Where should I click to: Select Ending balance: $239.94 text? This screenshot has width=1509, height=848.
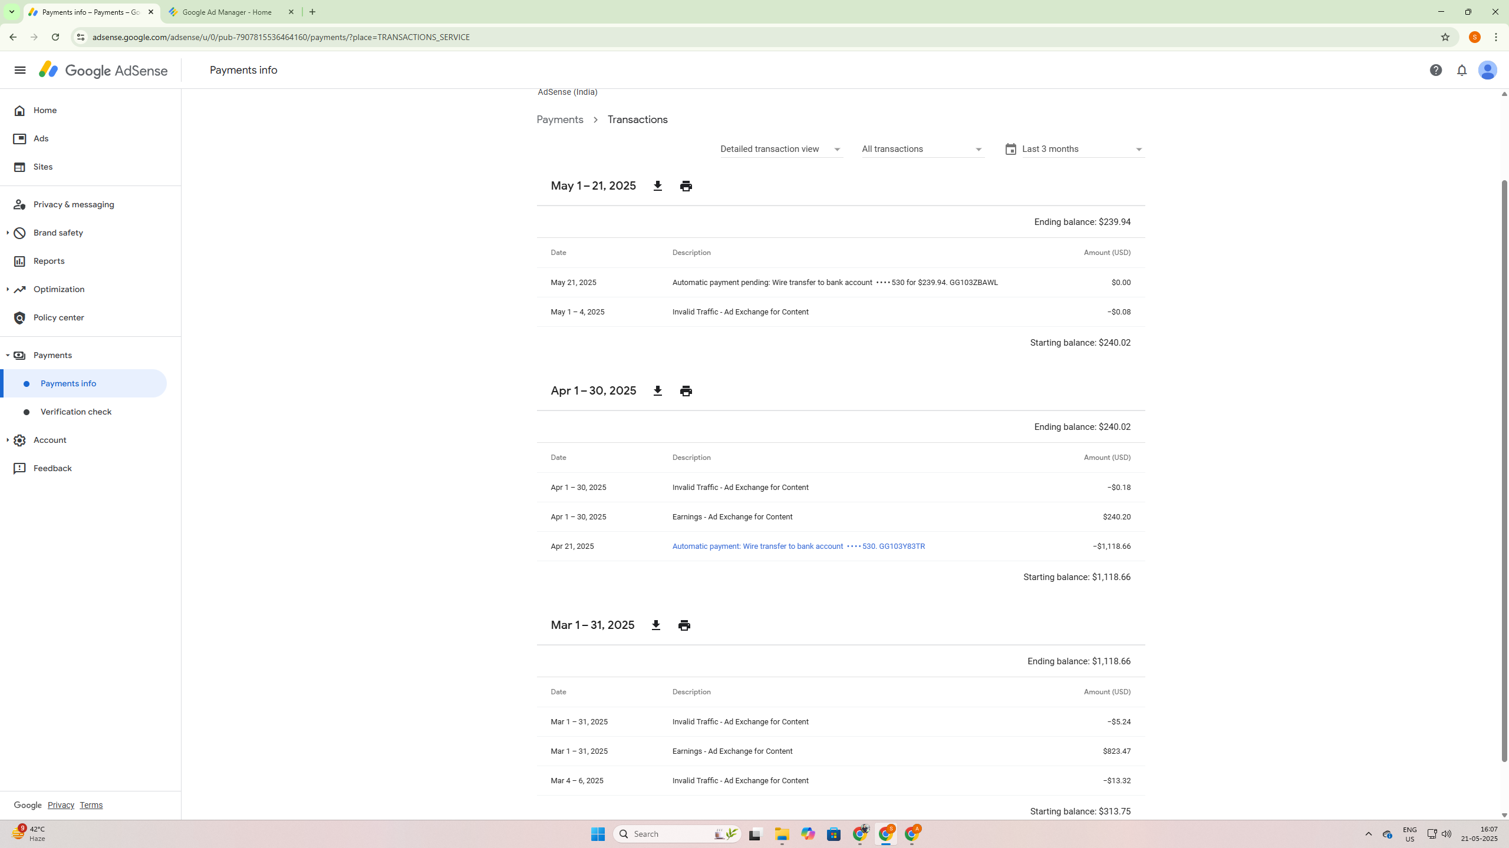click(x=1082, y=222)
